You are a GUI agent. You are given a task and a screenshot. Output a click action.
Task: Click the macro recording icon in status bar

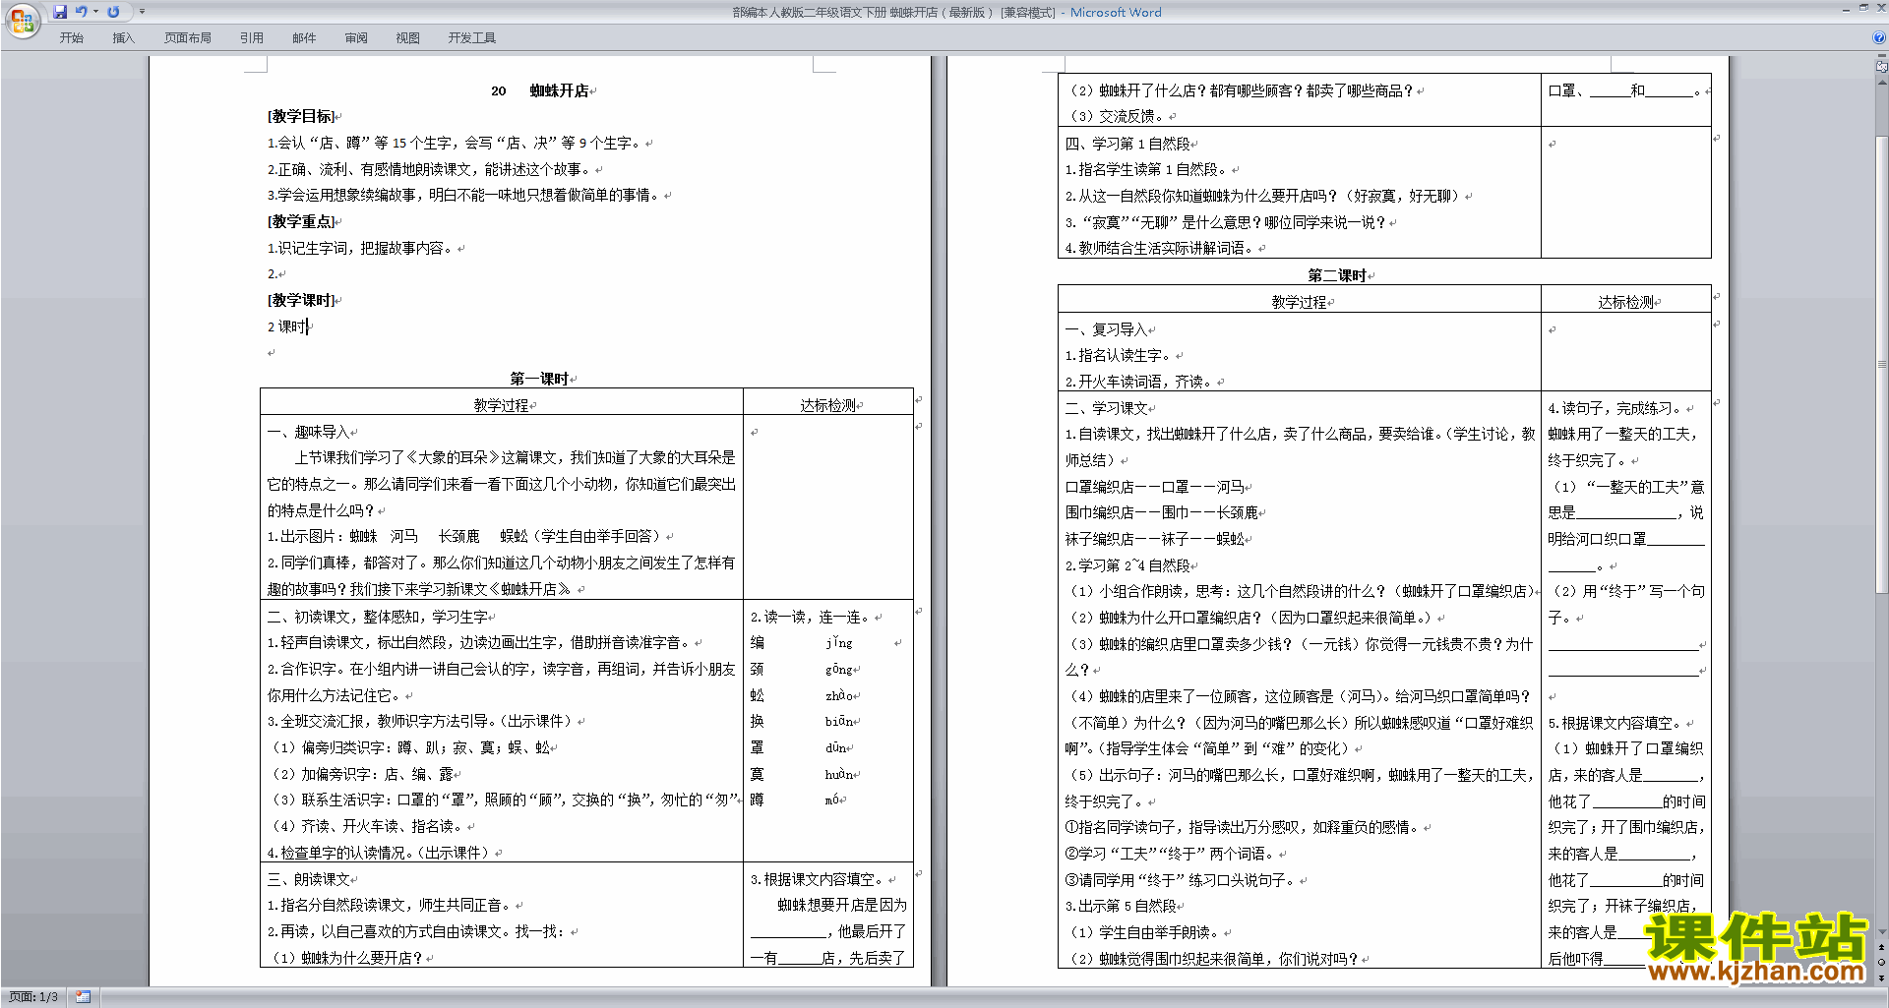tap(83, 997)
